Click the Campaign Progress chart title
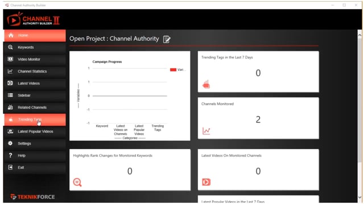Viewport: 364px width, 204px height. point(107,62)
